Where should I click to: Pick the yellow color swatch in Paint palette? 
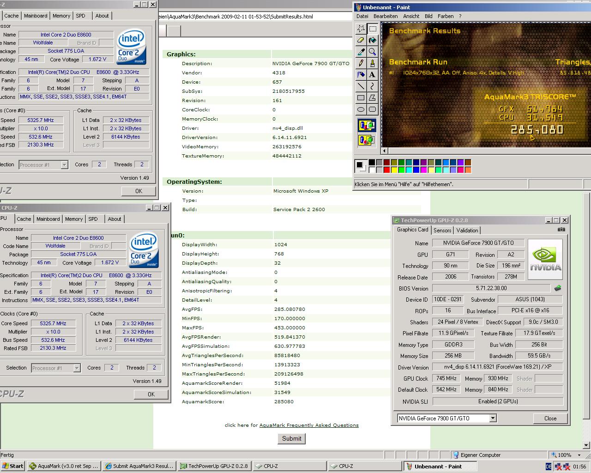394,170
